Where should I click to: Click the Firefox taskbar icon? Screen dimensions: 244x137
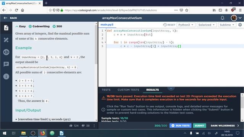click(42, 133)
